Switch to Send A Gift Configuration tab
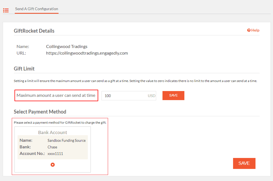This screenshot has width=273, height=181. pos(37,9)
